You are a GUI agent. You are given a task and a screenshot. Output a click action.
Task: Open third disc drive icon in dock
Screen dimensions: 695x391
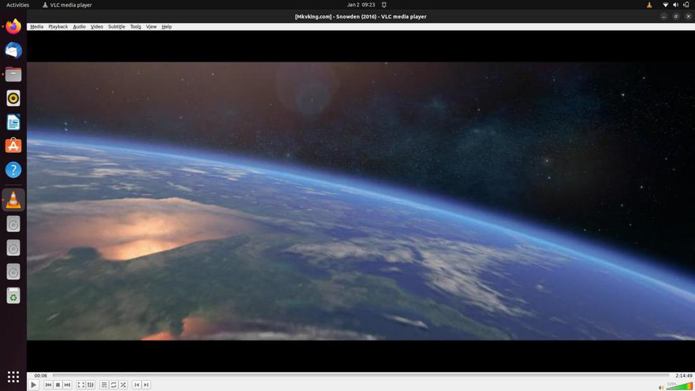[14, 272]
